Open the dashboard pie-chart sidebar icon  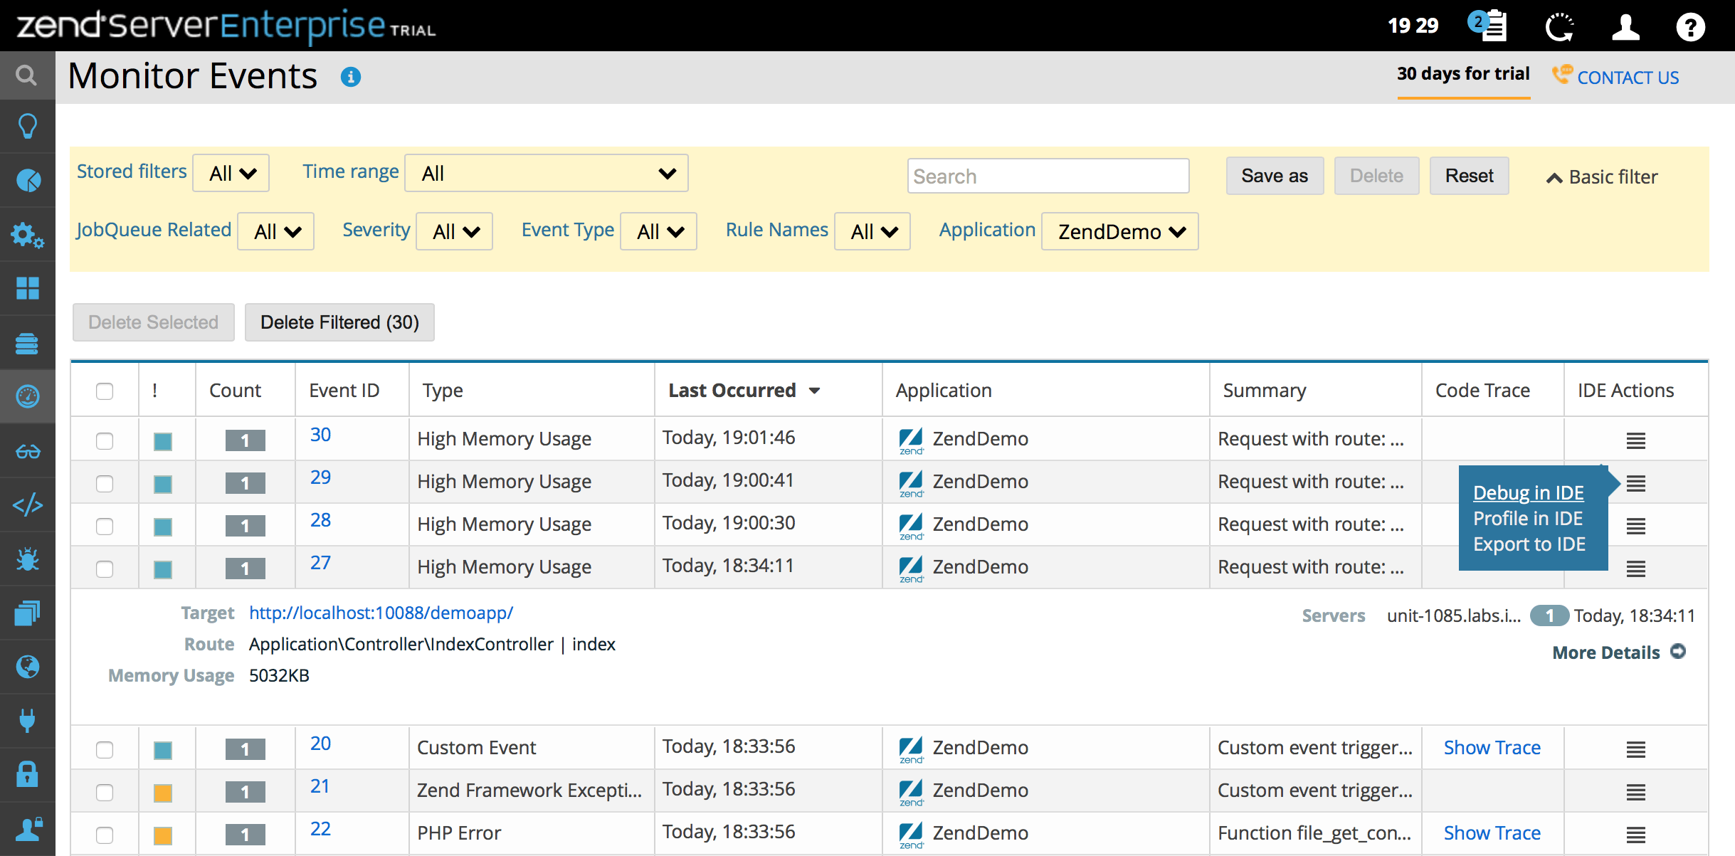pyautogui.click(x=28, y=181)
